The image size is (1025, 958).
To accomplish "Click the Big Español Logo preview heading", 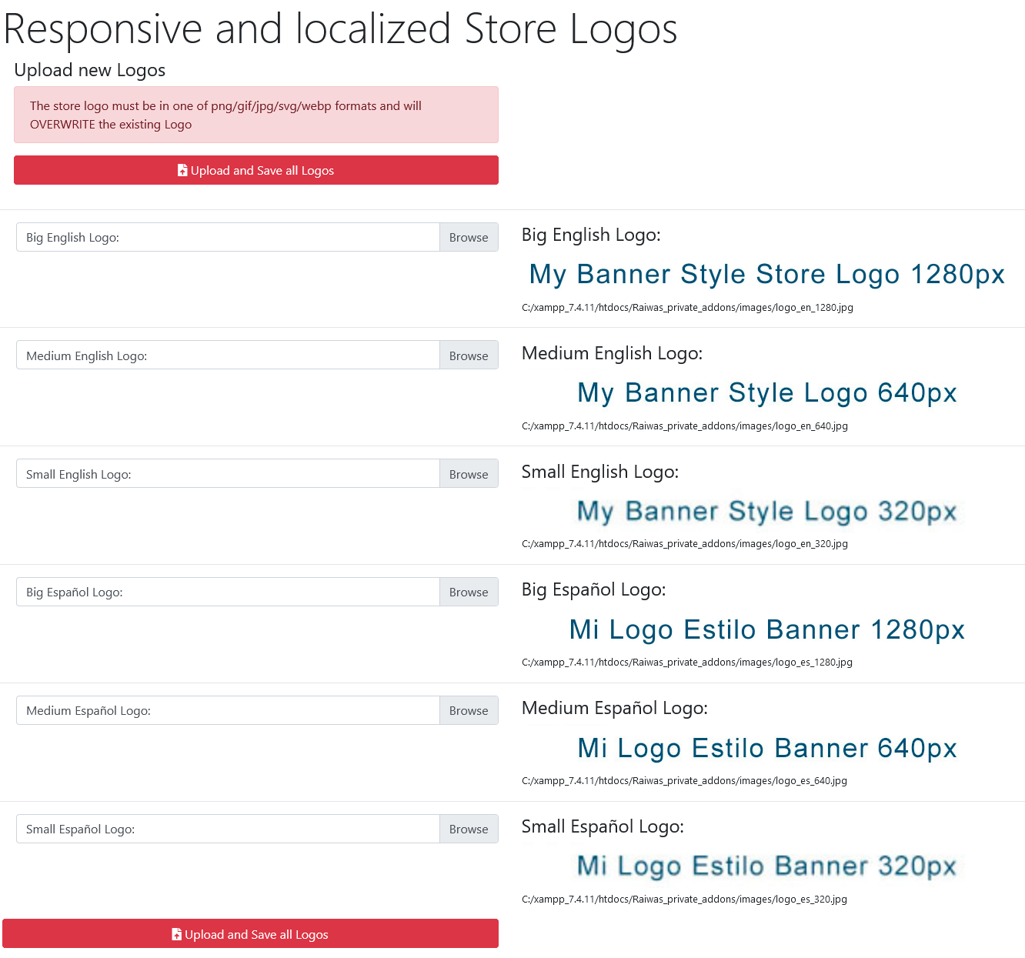I will (x=594, y=589).
